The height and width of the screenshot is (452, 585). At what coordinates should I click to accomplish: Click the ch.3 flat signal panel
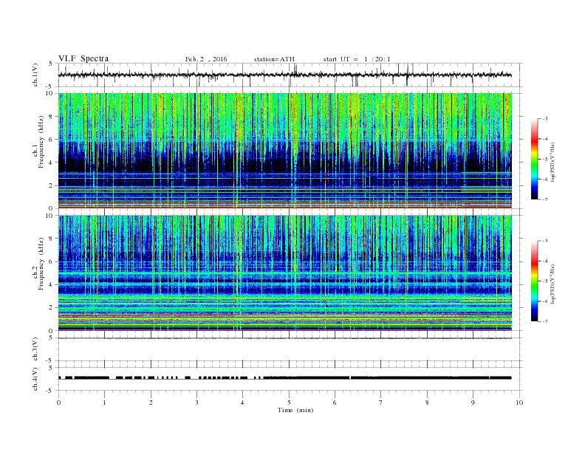point(290,349)
